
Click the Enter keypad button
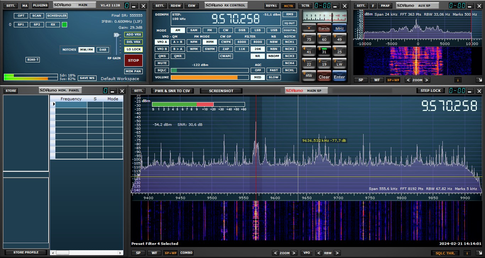point(339,76)
